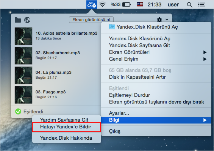Click the Yandex.Disk cloud menu bar icon
The image size is (214, 151).
(92, 5)
